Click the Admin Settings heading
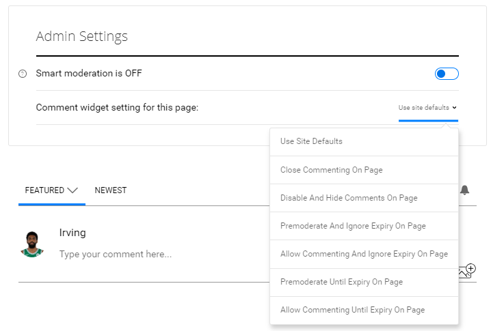 pyautogui.click(x=82, y=36)
